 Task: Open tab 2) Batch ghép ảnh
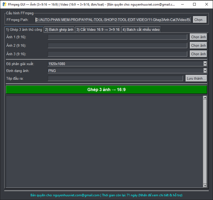(x=59, y=29)
